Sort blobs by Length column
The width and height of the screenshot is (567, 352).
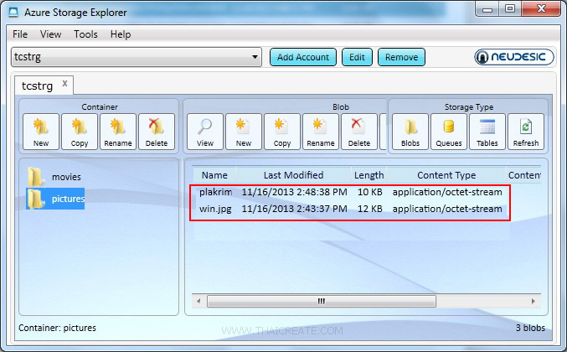369,175
